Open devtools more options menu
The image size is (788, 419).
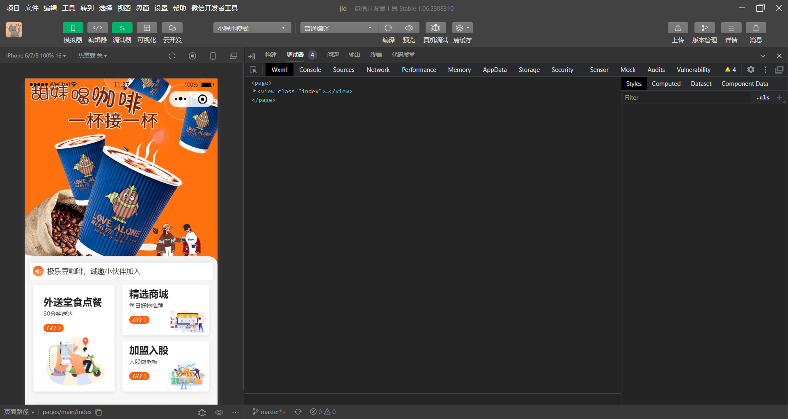(x=765, y=70)
